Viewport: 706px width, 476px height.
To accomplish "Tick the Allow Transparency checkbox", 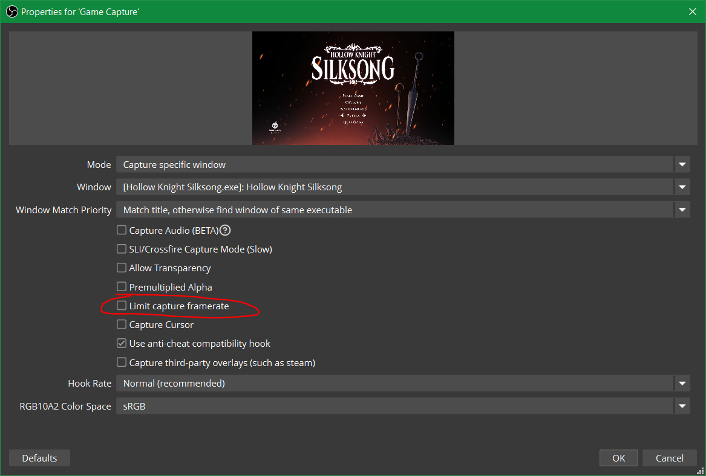I will (122, 268).
